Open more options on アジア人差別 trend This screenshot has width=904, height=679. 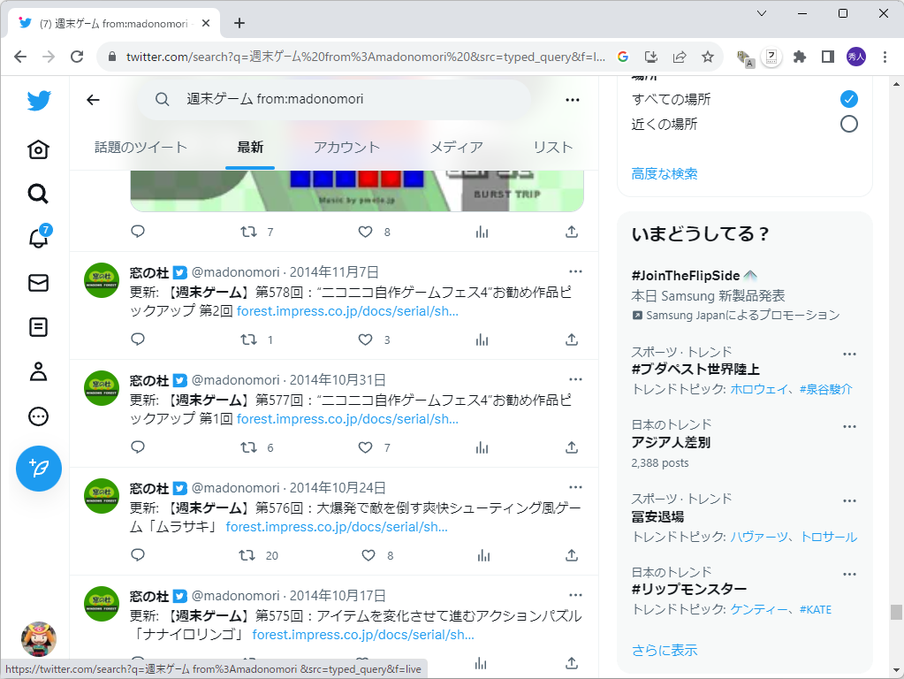click(848, 425)
